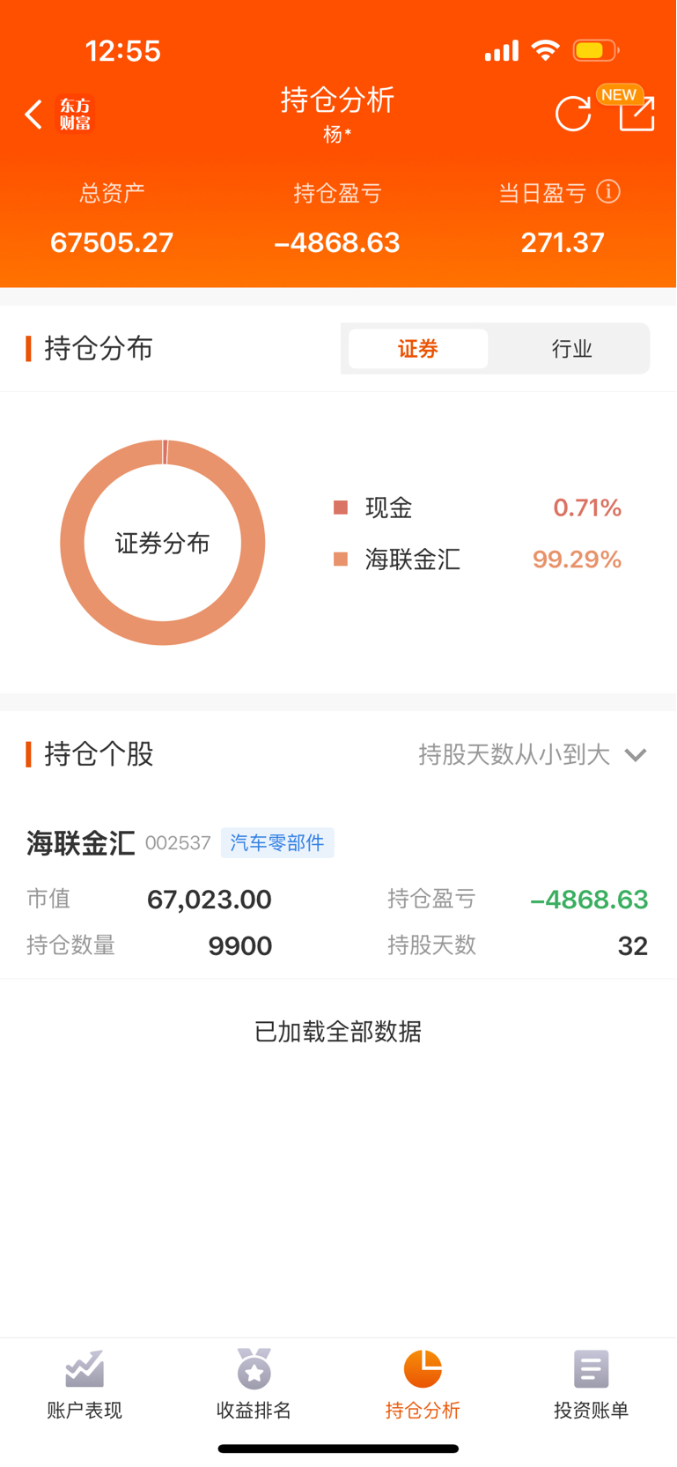Tap info icon beside 当日盈亏
This screenshot has height=1467, width=677.
608,191
